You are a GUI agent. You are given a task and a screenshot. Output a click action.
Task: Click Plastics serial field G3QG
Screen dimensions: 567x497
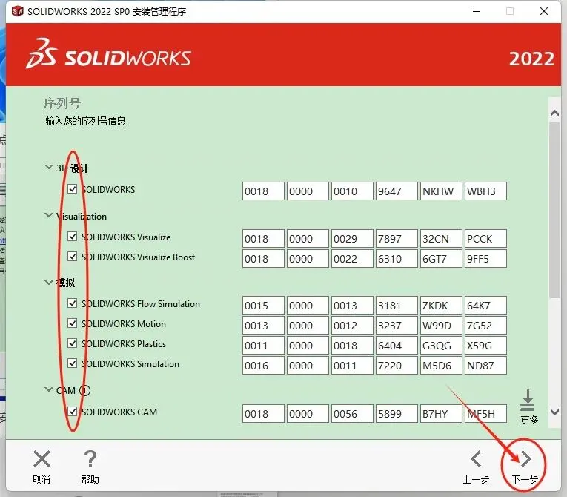(x=441, y=346)
